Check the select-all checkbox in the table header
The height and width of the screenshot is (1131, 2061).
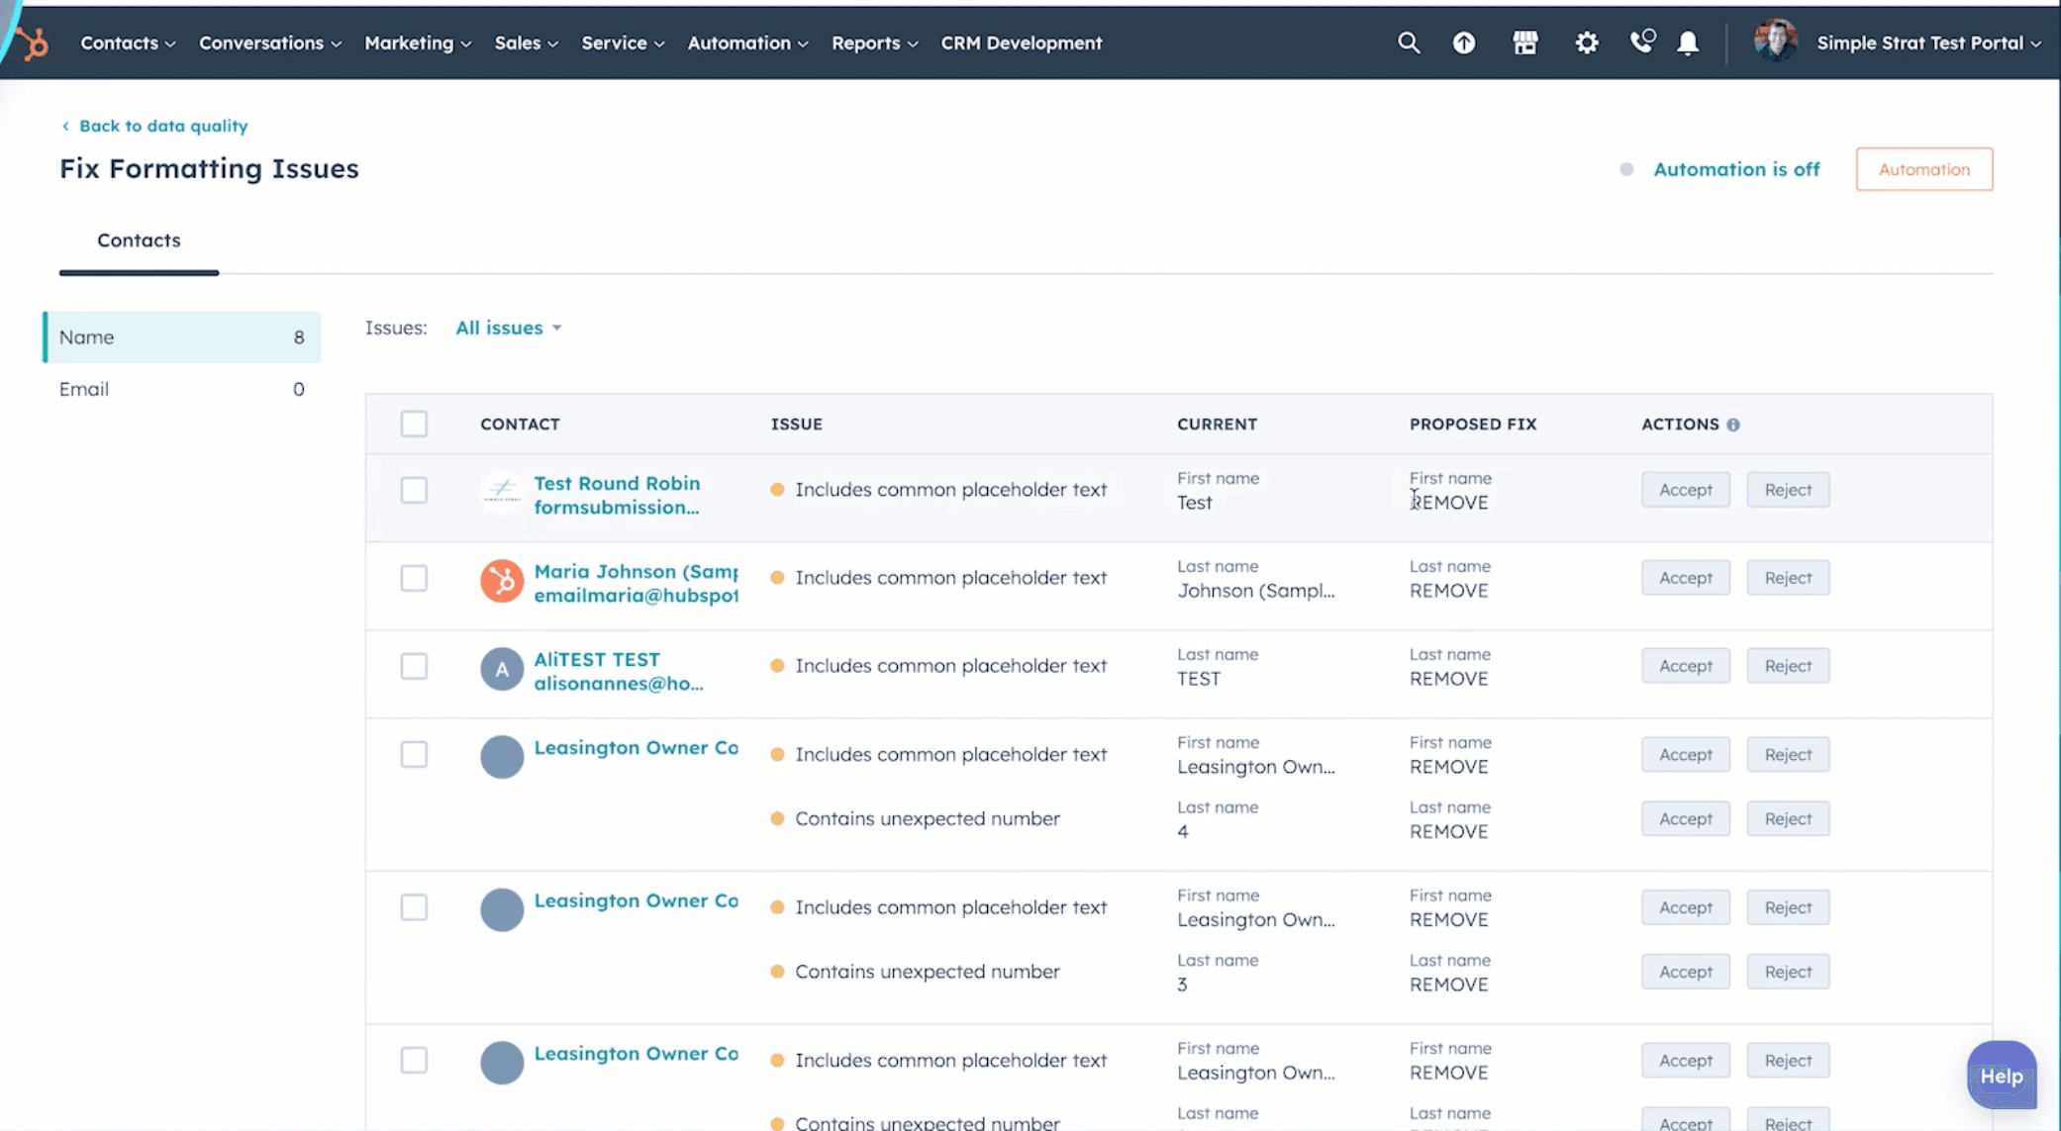[414, 424]
